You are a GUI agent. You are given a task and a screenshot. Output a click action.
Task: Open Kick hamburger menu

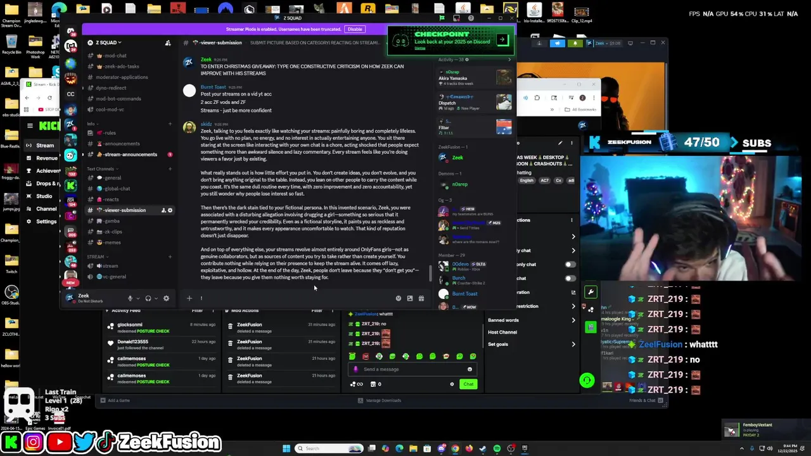coord(30,126)
